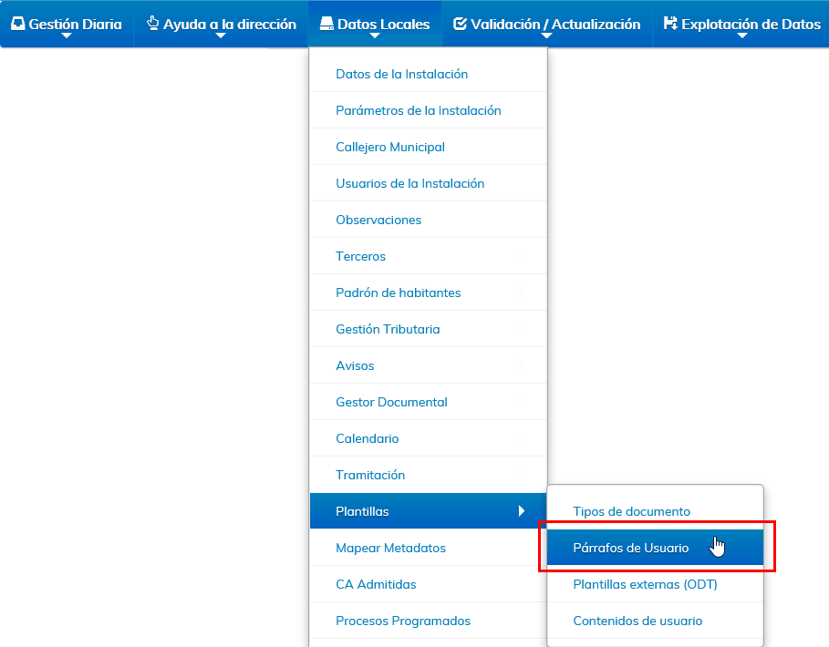Click the save icon beside Explotación de Datos
Image resolution: width=829 pixels, height=647 pixels.
pos(670,25)
